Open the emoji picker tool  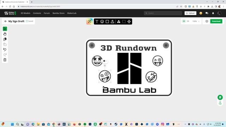click(x=102, y=22)
